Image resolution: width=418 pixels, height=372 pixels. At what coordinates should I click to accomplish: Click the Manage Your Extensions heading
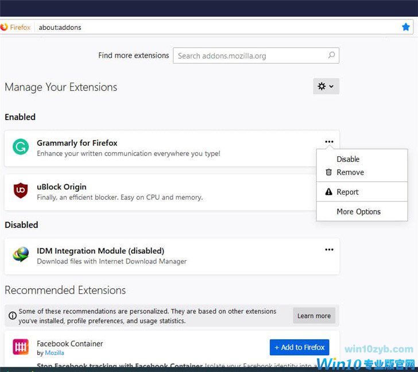pos(61,87)
